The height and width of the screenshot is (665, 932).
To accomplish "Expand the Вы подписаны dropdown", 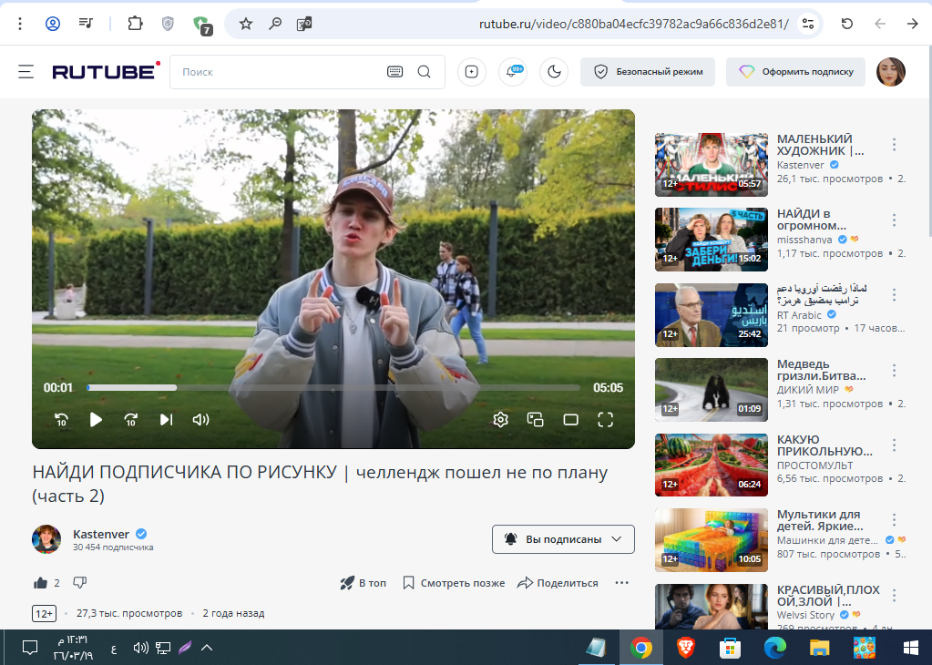I will [563, 539].
